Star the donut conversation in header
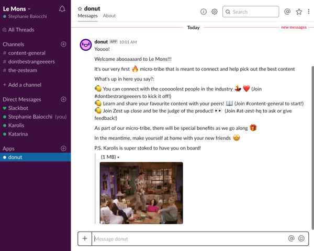 pyautogui.click(x=80, y=8)
